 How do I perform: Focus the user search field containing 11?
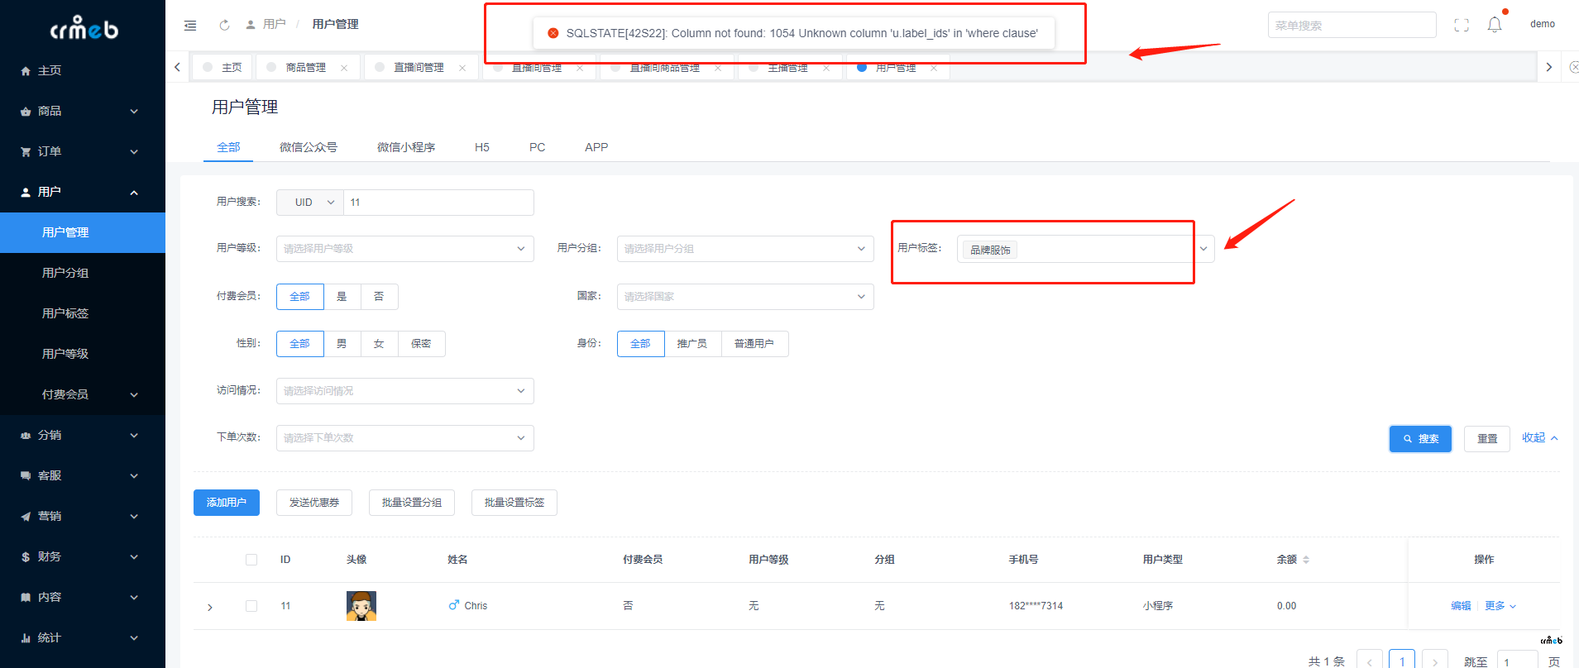[x=438, y=203]
